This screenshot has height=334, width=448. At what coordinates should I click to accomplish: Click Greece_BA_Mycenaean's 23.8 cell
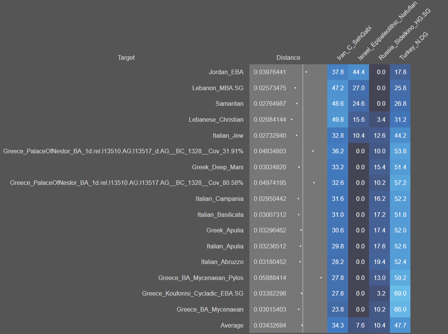[x=338, y=309]
